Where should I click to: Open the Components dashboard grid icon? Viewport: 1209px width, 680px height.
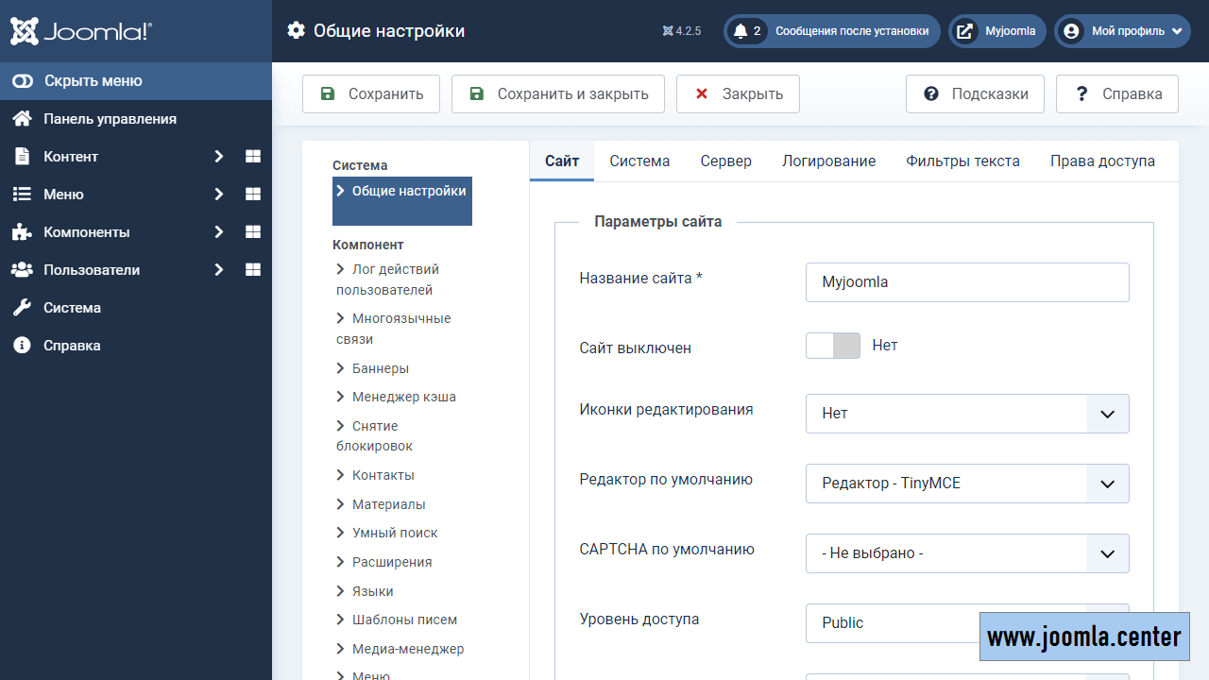tap(253, 232)
